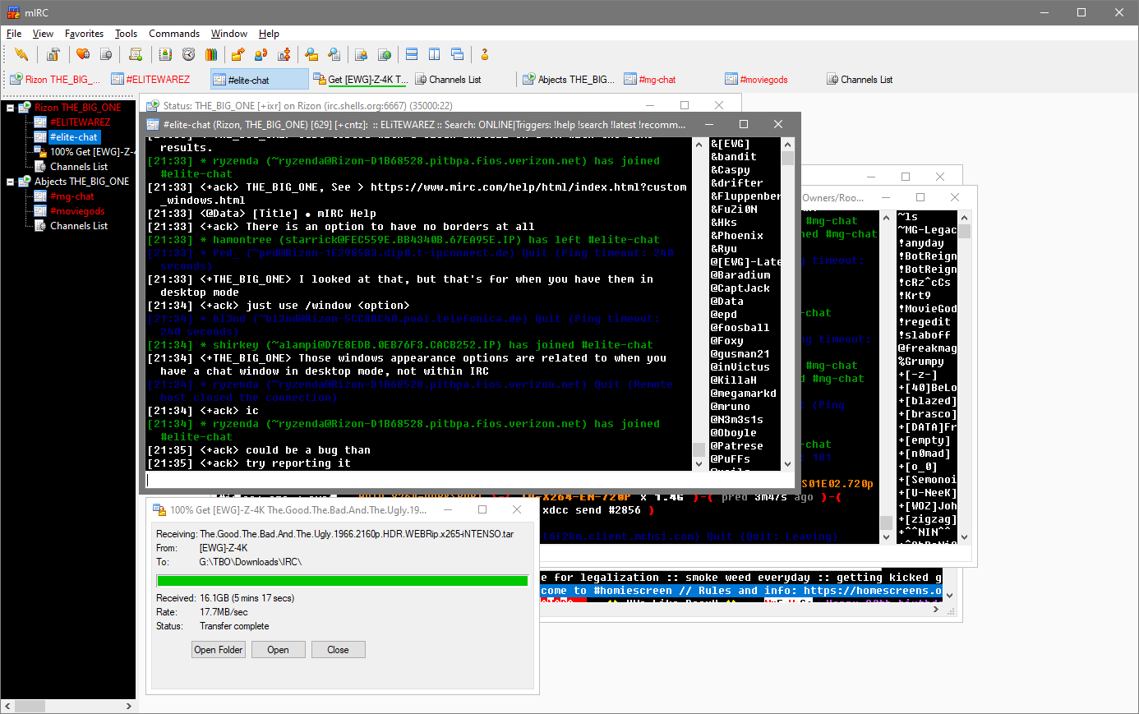Screen dimensions: 1139x714
Task: Collapse the Abjects THE_BIG_ONE tree node
Action: [11, 182]
